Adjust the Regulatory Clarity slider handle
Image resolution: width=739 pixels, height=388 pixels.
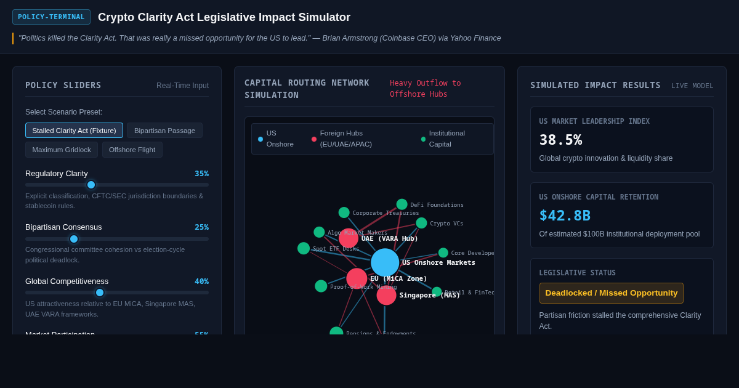[91, 185]
